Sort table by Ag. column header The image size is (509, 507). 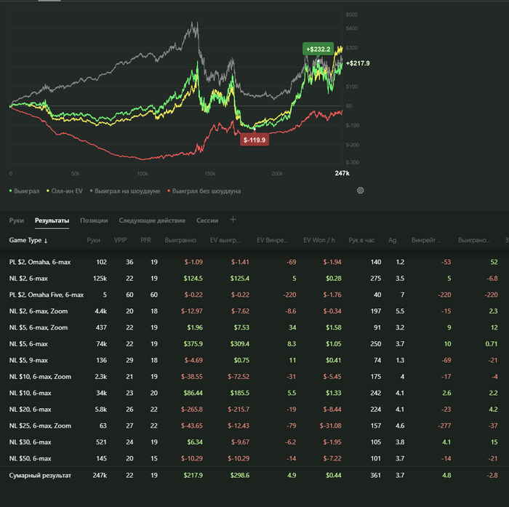pos(393,240)
